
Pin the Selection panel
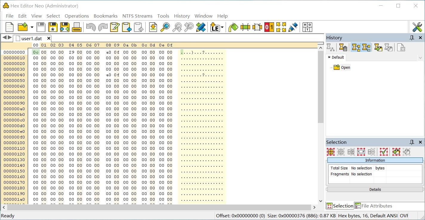(412, 142)
